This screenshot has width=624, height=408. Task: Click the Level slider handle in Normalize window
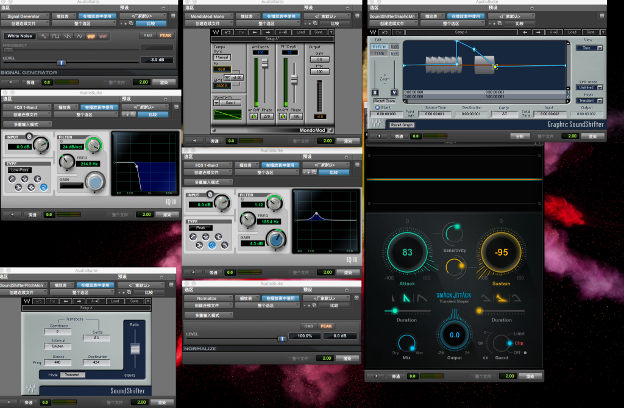(282, 338)
